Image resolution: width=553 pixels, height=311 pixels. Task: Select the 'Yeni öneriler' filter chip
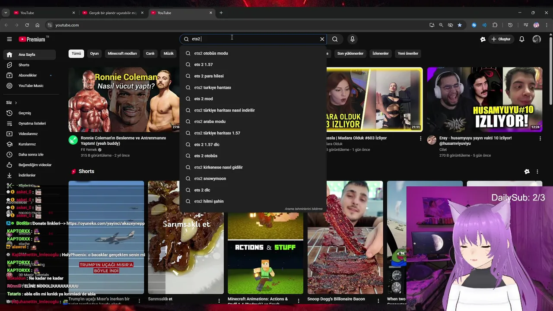(x=408, y=54)
